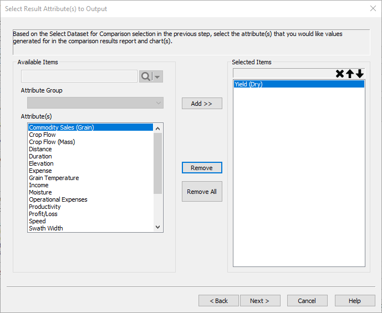Click the Add >> button
The image size is (382, 313).
pos(202,104)
